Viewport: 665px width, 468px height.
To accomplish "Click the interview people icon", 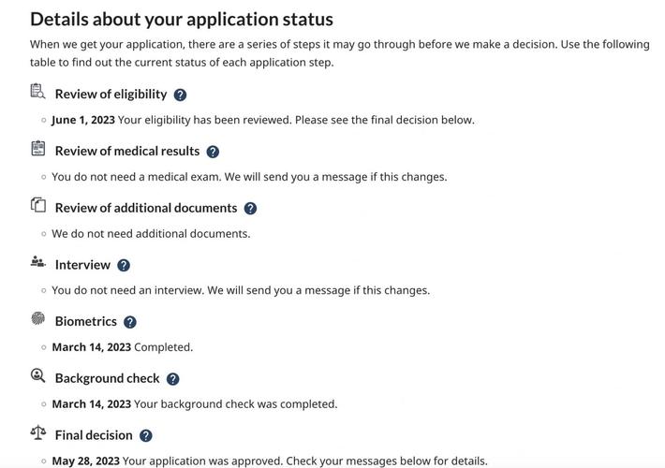I will [x=37, y=262].
